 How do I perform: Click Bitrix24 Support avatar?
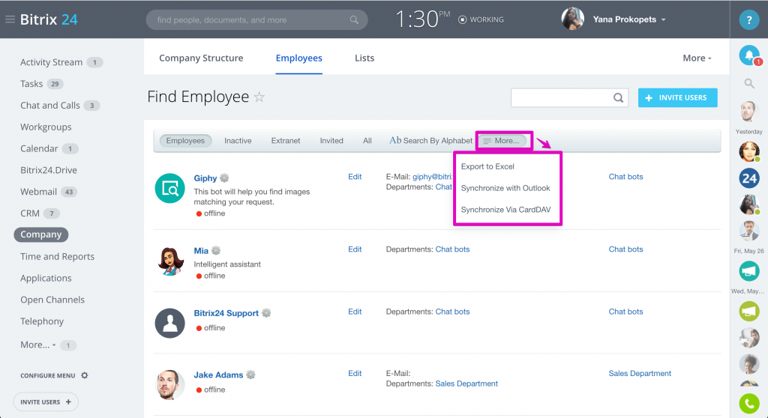pos(169,323)
